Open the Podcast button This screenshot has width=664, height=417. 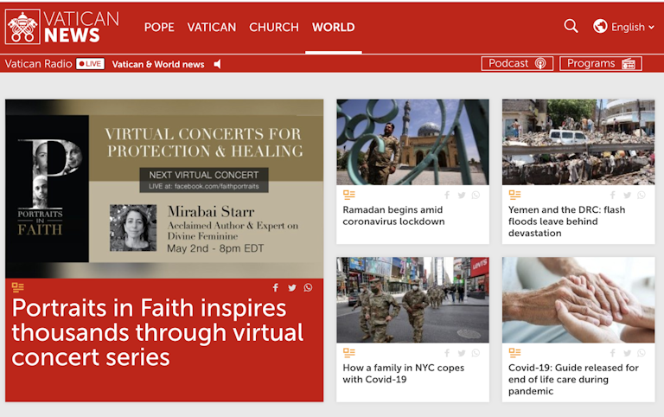click(x=517, y=63)
